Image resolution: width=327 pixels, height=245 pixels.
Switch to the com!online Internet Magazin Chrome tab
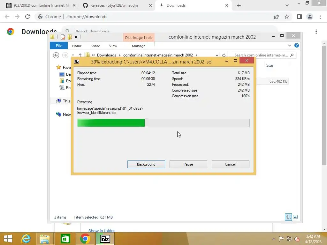point(41,5)
